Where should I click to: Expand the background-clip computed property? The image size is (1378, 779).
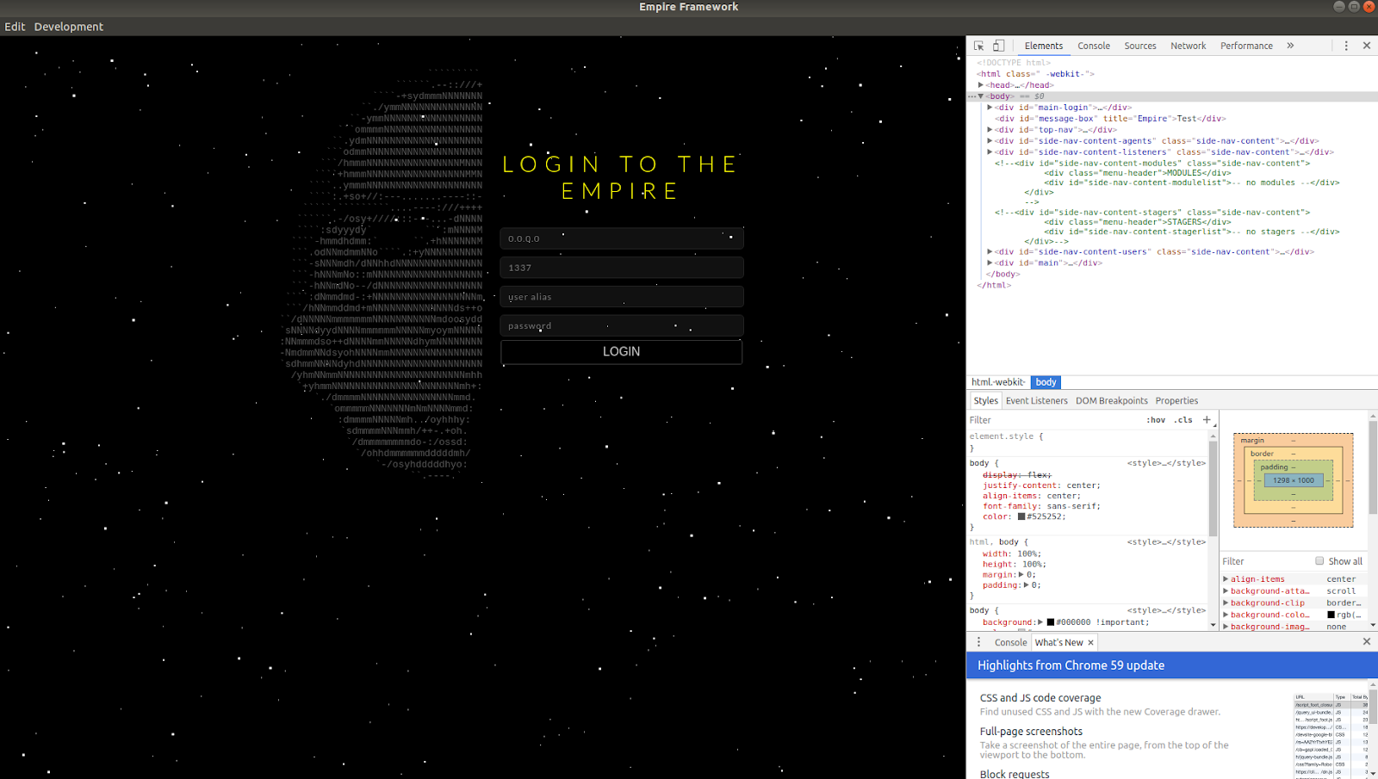(x=1226, y=603)
